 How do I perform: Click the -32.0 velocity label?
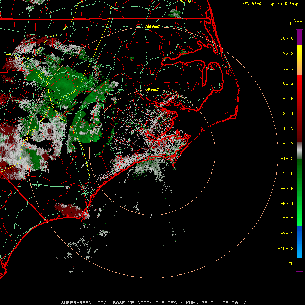(287, 174)
